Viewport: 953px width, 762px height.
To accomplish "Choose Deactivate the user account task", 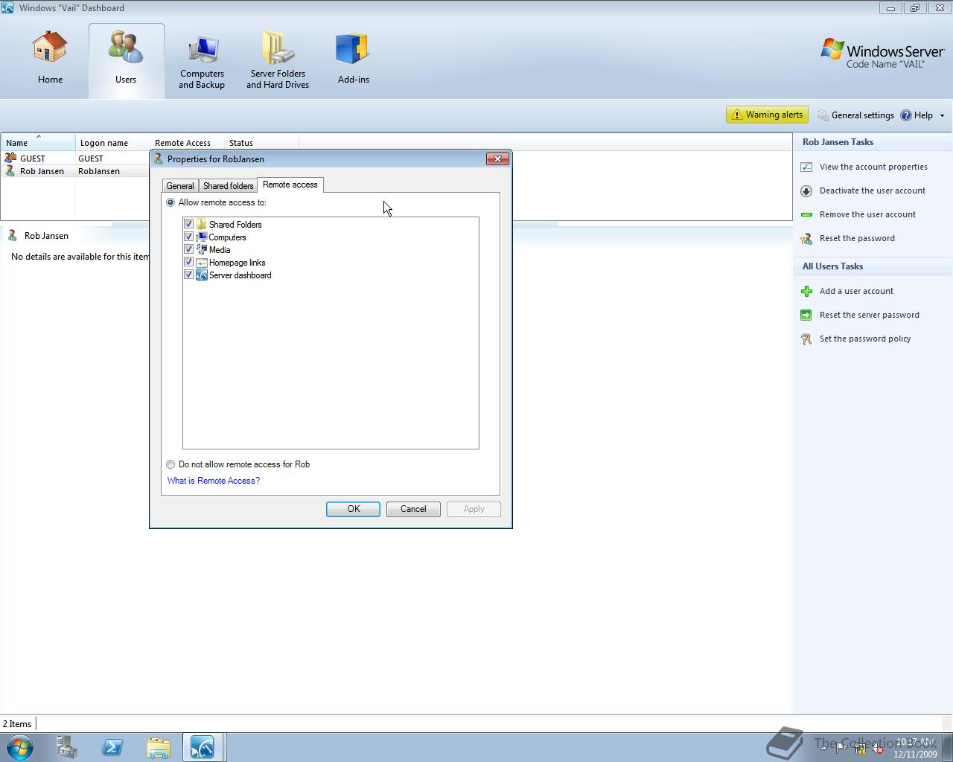I will [873, 190].
